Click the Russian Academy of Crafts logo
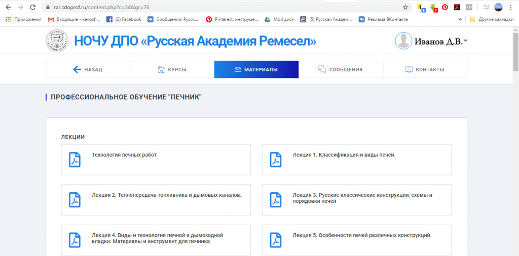This screenshot has height=256, width=519. 57,40
